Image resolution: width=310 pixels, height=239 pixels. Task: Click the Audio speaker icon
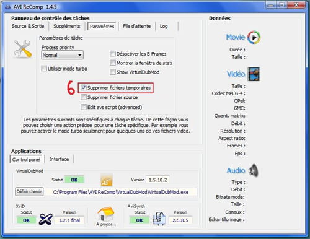click(x=254, y=170)
